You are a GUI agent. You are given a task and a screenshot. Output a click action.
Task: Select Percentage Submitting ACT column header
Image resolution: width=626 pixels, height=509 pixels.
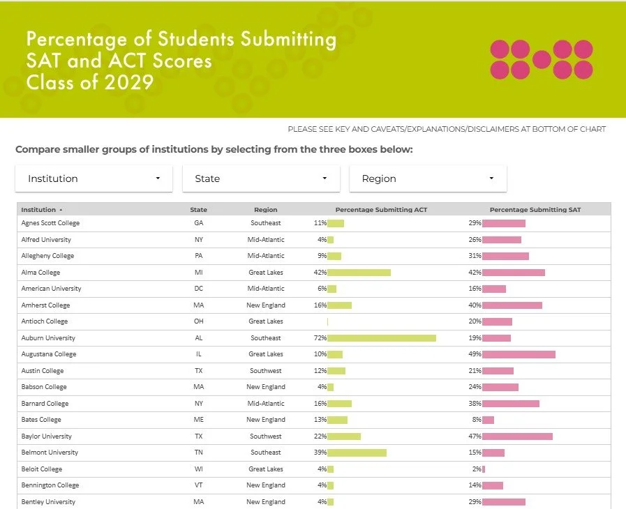381,210
